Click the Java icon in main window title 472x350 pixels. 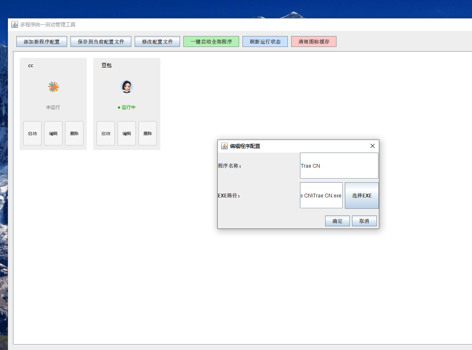point(15,24)
